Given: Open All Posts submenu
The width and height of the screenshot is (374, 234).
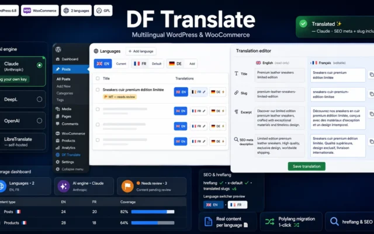Looking at the screenshot, I should tap(64, 79).
